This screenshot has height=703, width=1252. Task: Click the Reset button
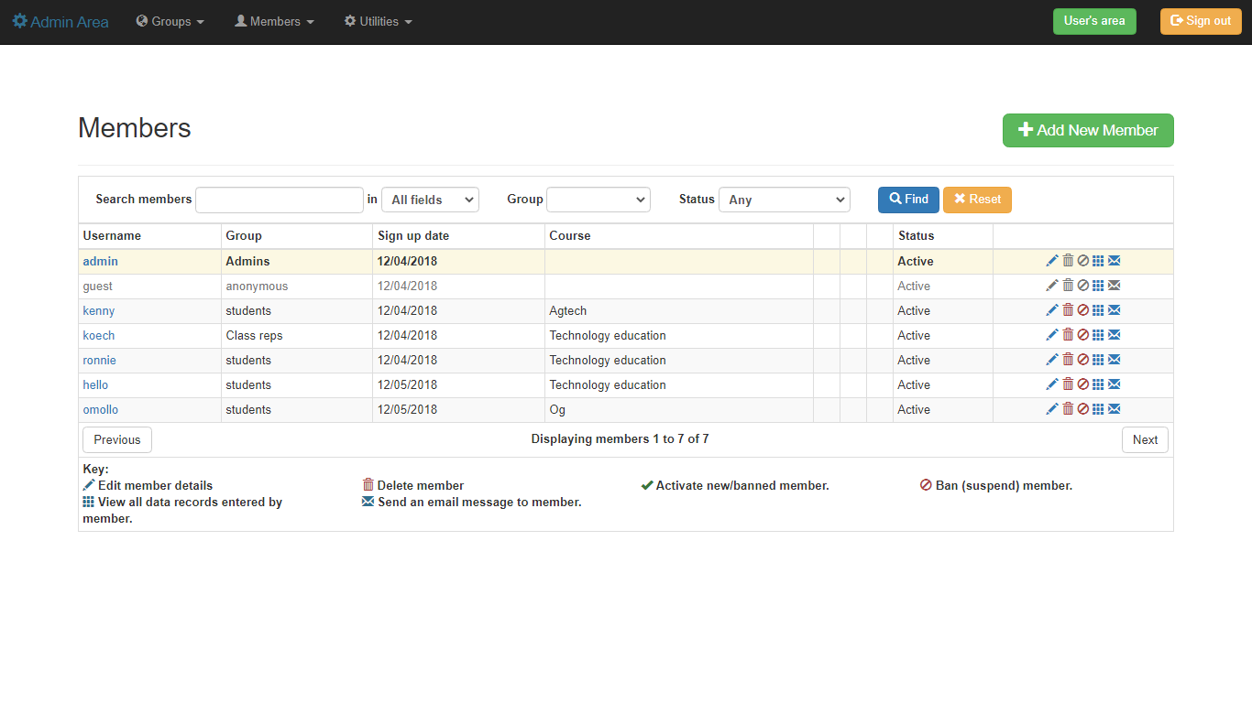coord(977,199)
